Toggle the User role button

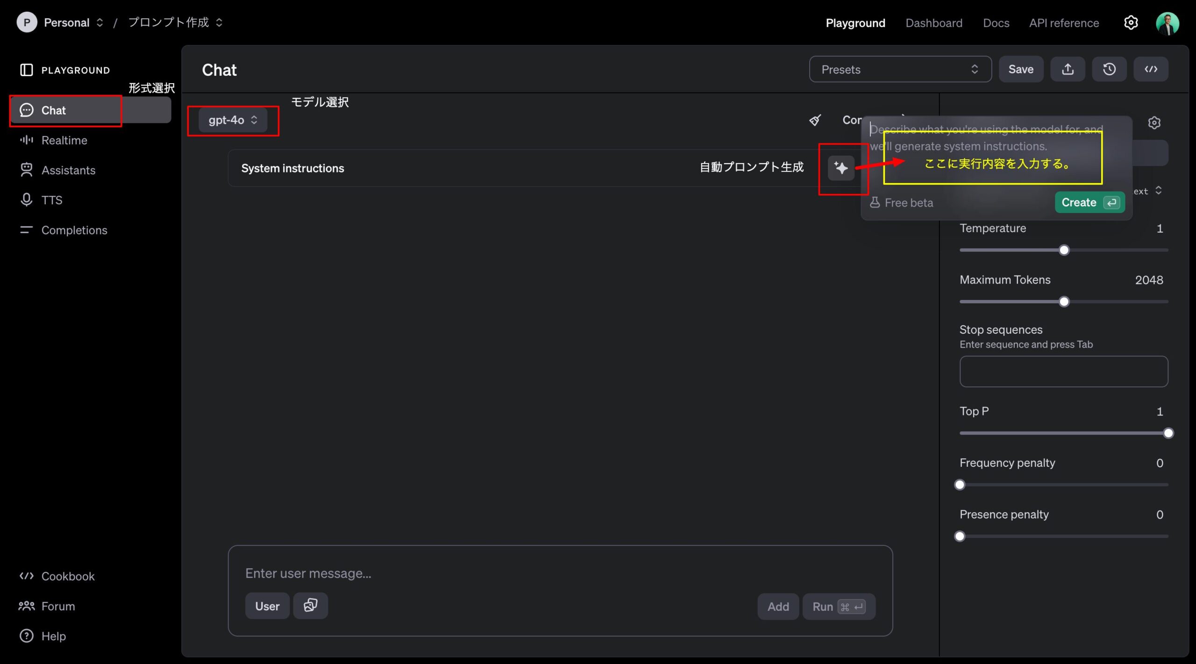point(267,606)
